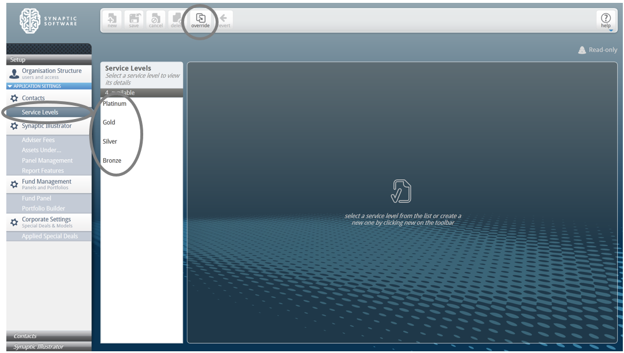Click the Service Levels list heading
The height and width of the screenshot is (353, 624).
pos(128,68)
